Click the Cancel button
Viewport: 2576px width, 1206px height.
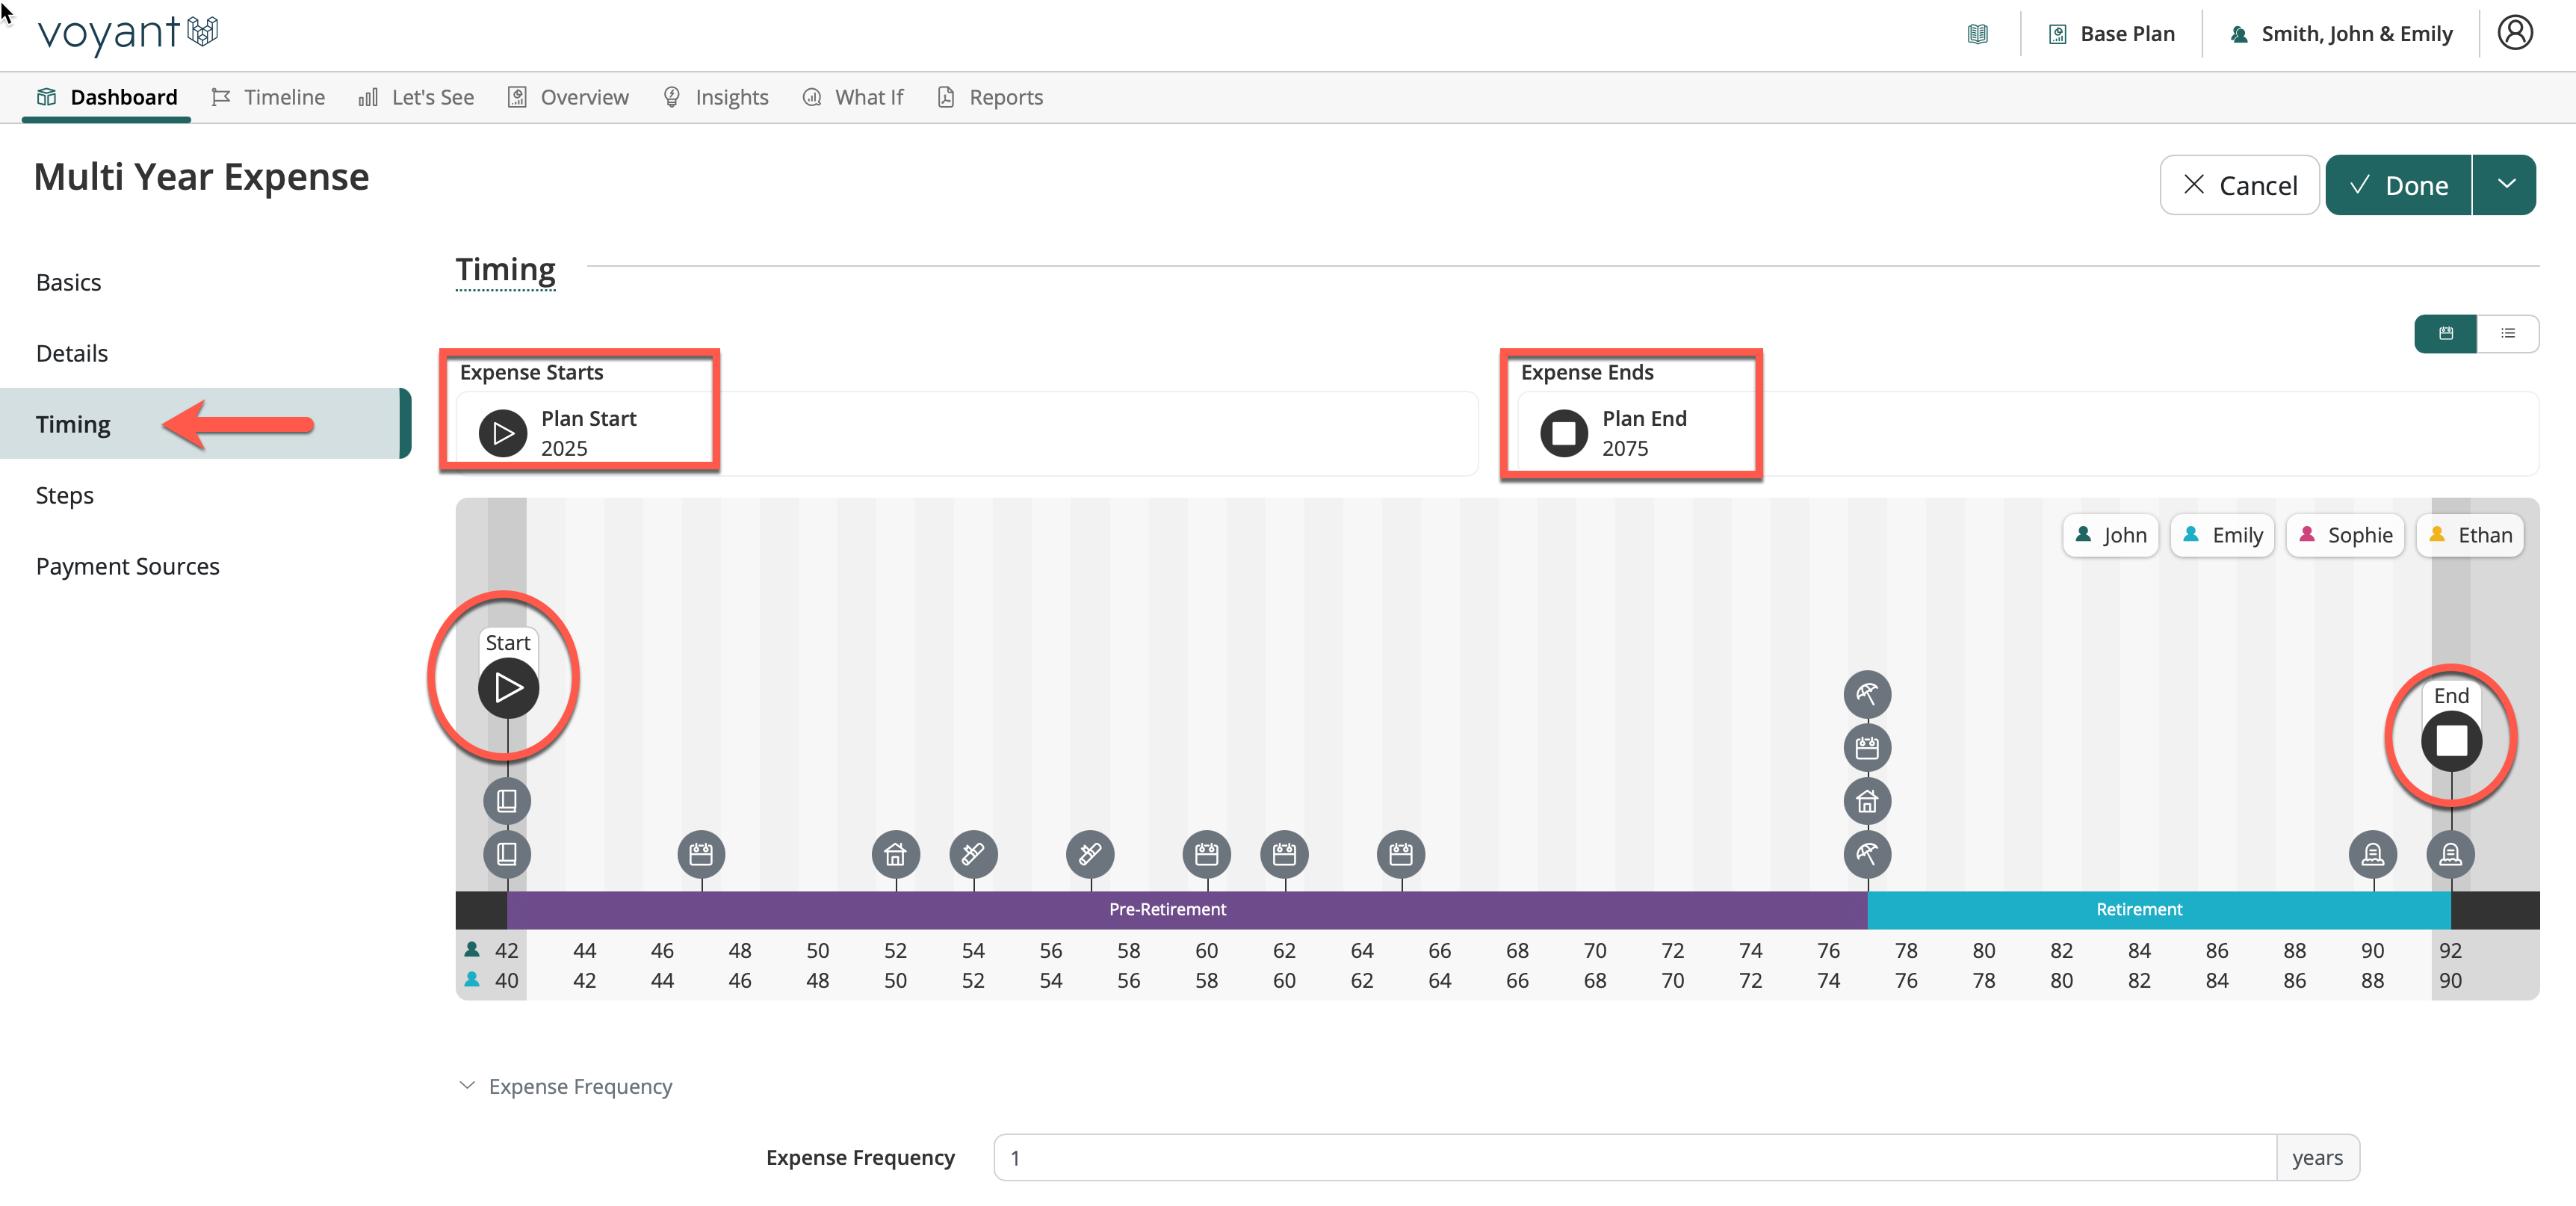click(2239, 185)
